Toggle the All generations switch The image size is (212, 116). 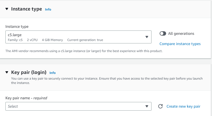163,33
